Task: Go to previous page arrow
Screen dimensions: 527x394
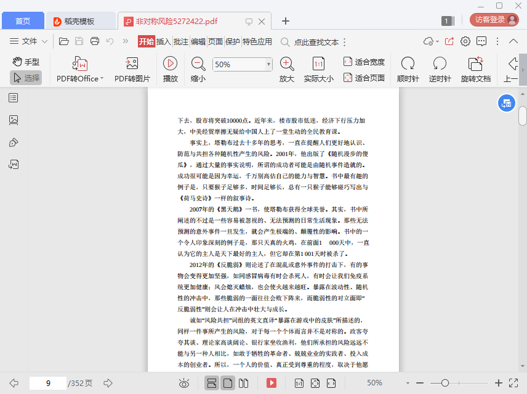Action: tap(14, 383)
